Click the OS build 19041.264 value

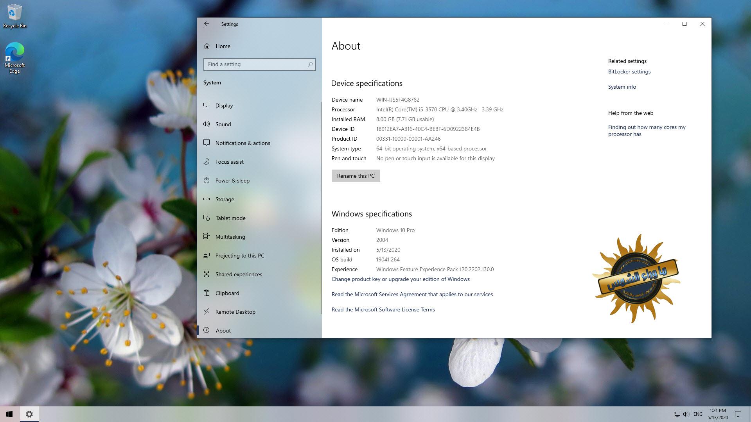[388, 259]
